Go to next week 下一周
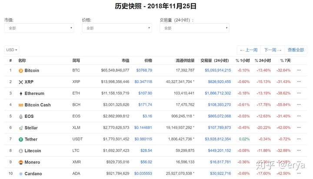 273,50
